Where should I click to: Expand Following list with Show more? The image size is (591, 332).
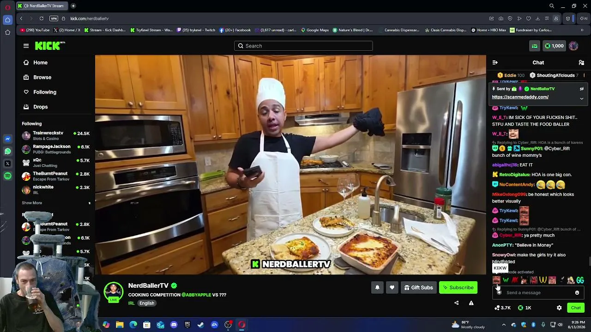32,203
